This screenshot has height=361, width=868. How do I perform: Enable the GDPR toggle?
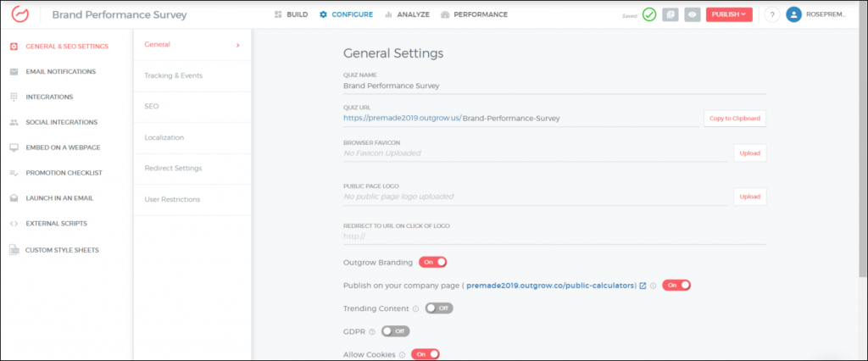tap(395, 331)
